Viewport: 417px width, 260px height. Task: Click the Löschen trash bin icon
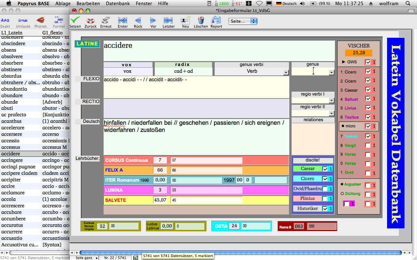201,20
